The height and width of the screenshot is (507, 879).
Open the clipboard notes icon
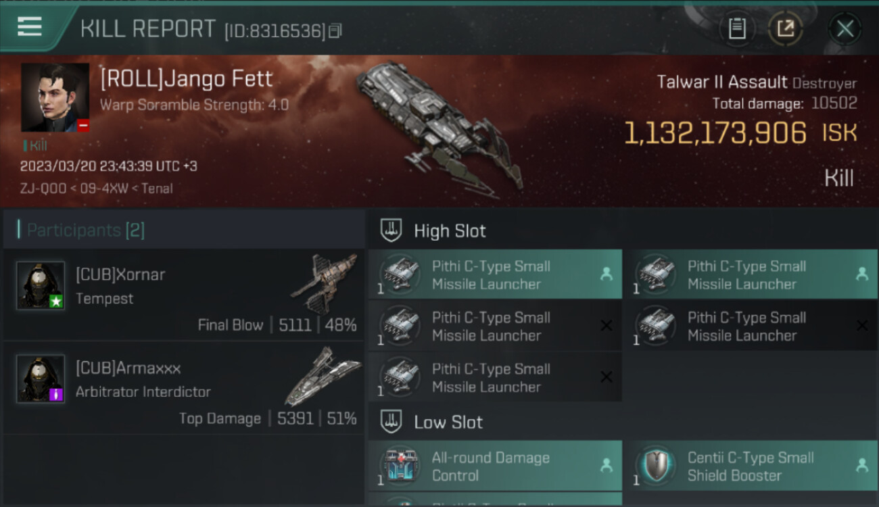[737, 29]
